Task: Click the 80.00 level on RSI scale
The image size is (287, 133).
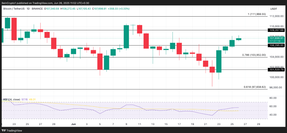Action: [273, 98]
